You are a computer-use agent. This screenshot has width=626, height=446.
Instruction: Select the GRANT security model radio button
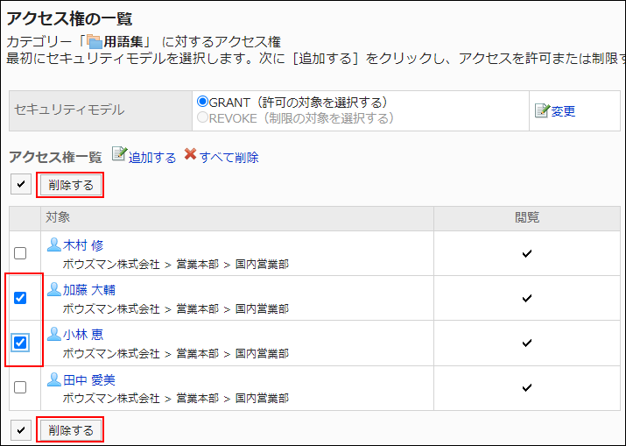[x=203, y=102]
